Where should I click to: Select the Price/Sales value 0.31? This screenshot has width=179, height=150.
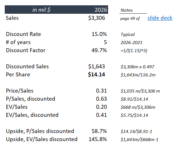[x=101, y=91]
